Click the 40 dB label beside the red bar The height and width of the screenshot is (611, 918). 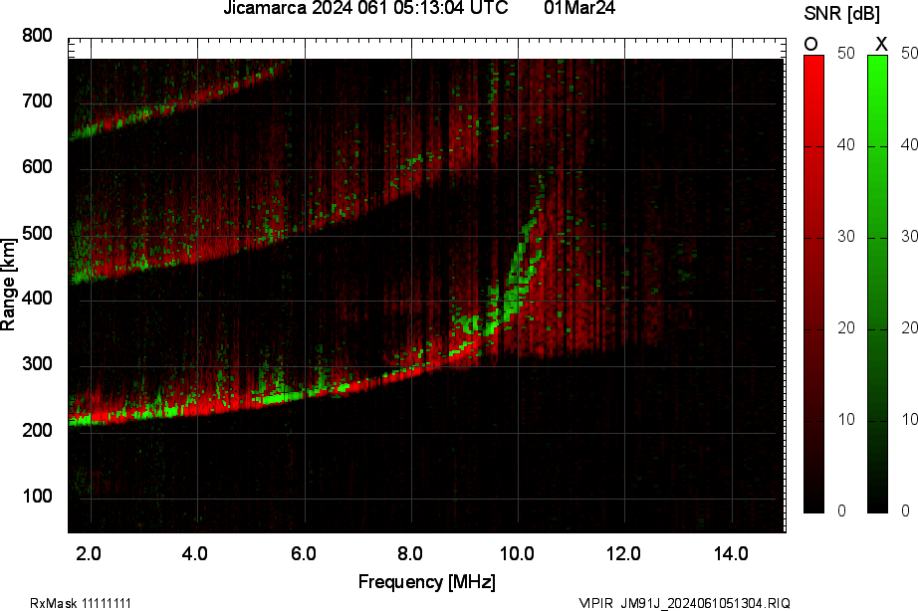(x=846, y=144)
